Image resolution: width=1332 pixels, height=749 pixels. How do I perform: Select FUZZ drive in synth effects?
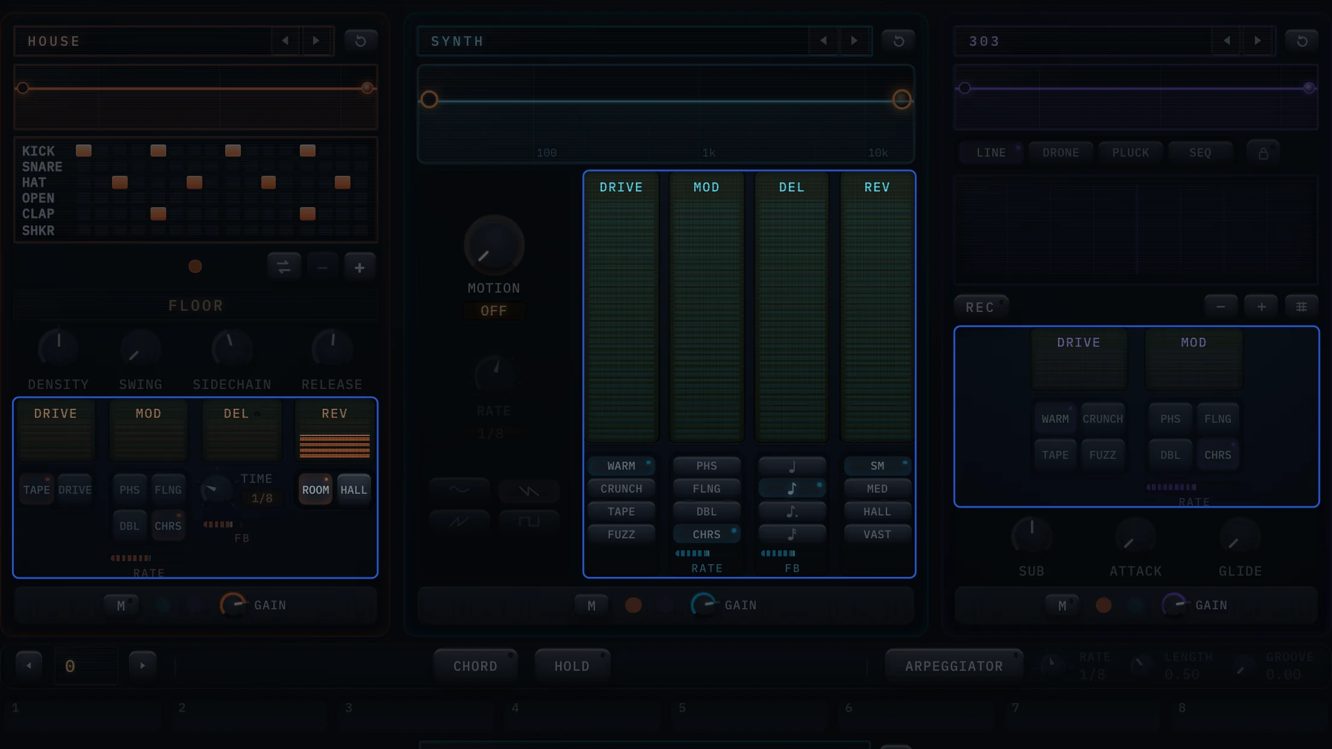pyautogui.click(x=621, y=535)
